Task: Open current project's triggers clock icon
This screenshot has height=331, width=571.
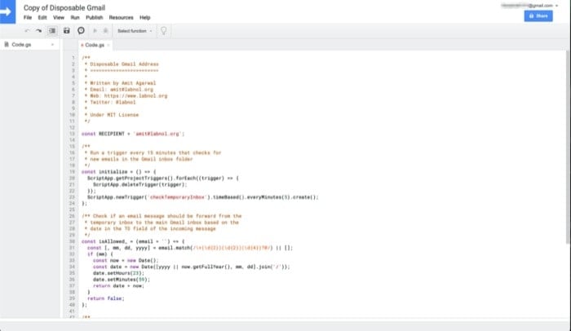Action: pos(81,30)
